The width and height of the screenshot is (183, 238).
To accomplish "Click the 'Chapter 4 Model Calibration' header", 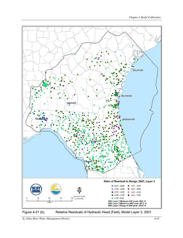I will [145, 17].
